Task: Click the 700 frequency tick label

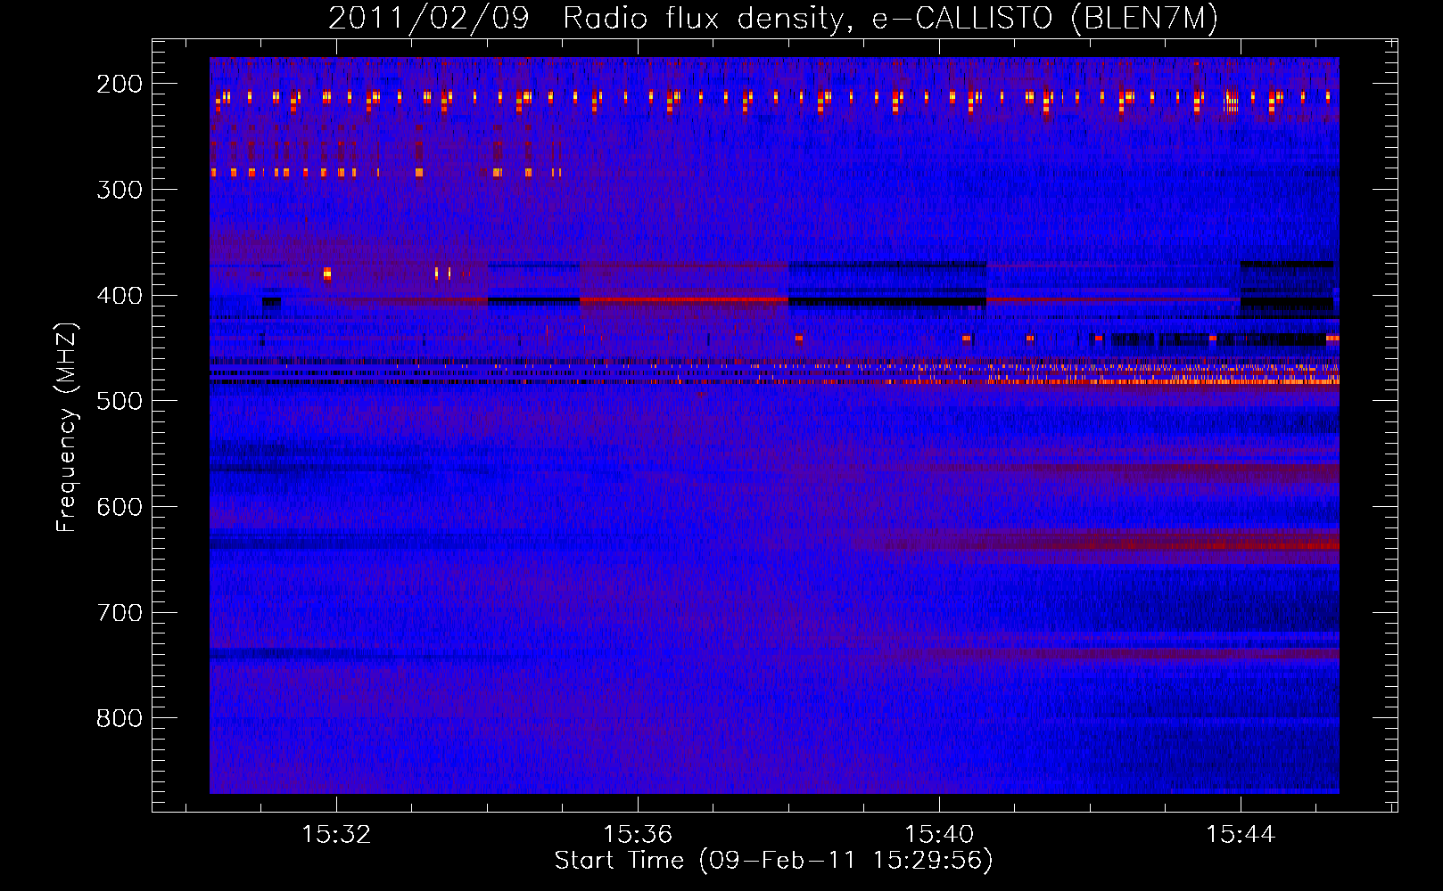Action: point(120,613)
